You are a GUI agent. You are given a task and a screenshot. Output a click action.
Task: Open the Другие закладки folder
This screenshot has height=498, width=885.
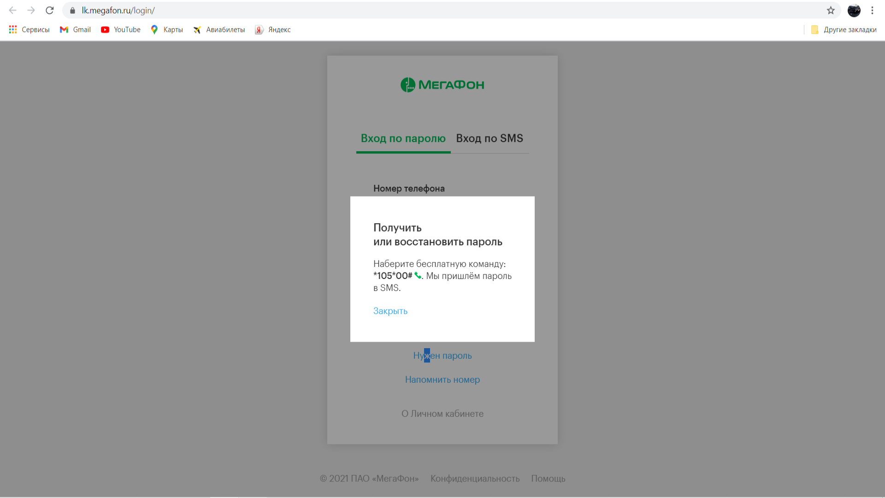point(844,30)
